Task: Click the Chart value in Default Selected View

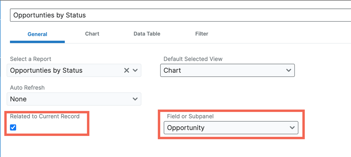Action: click(x=172, y=71)
